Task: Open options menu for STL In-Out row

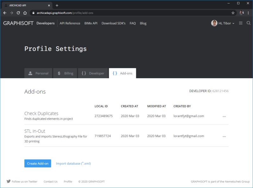Action: pyautogui.click(x=224, y=136)
